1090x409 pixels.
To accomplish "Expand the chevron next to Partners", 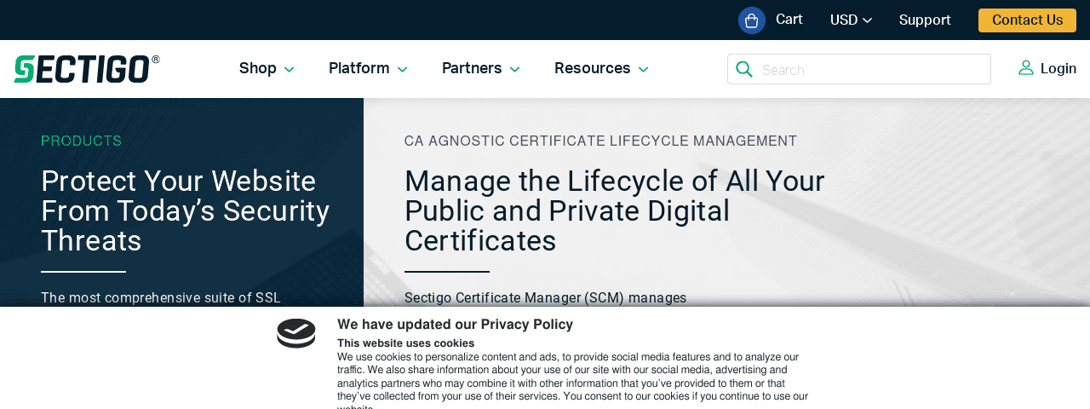I will (515, 70).
